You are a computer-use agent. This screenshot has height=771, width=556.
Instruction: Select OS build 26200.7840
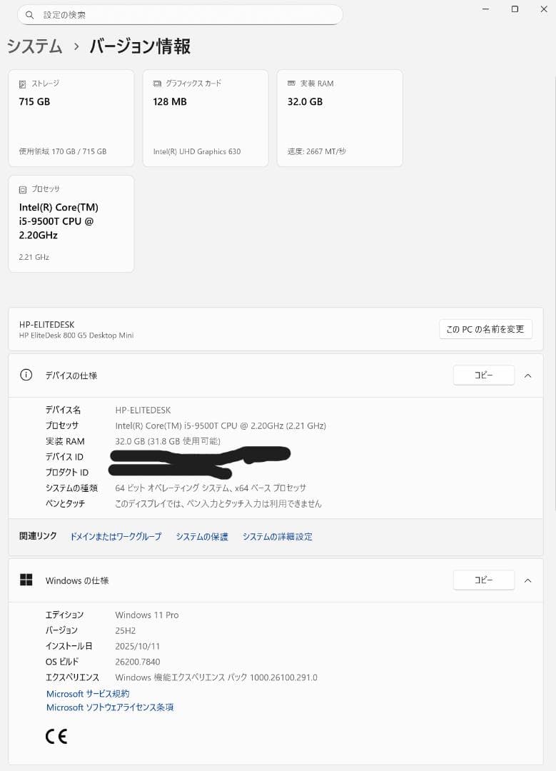(x=138, y=662)
